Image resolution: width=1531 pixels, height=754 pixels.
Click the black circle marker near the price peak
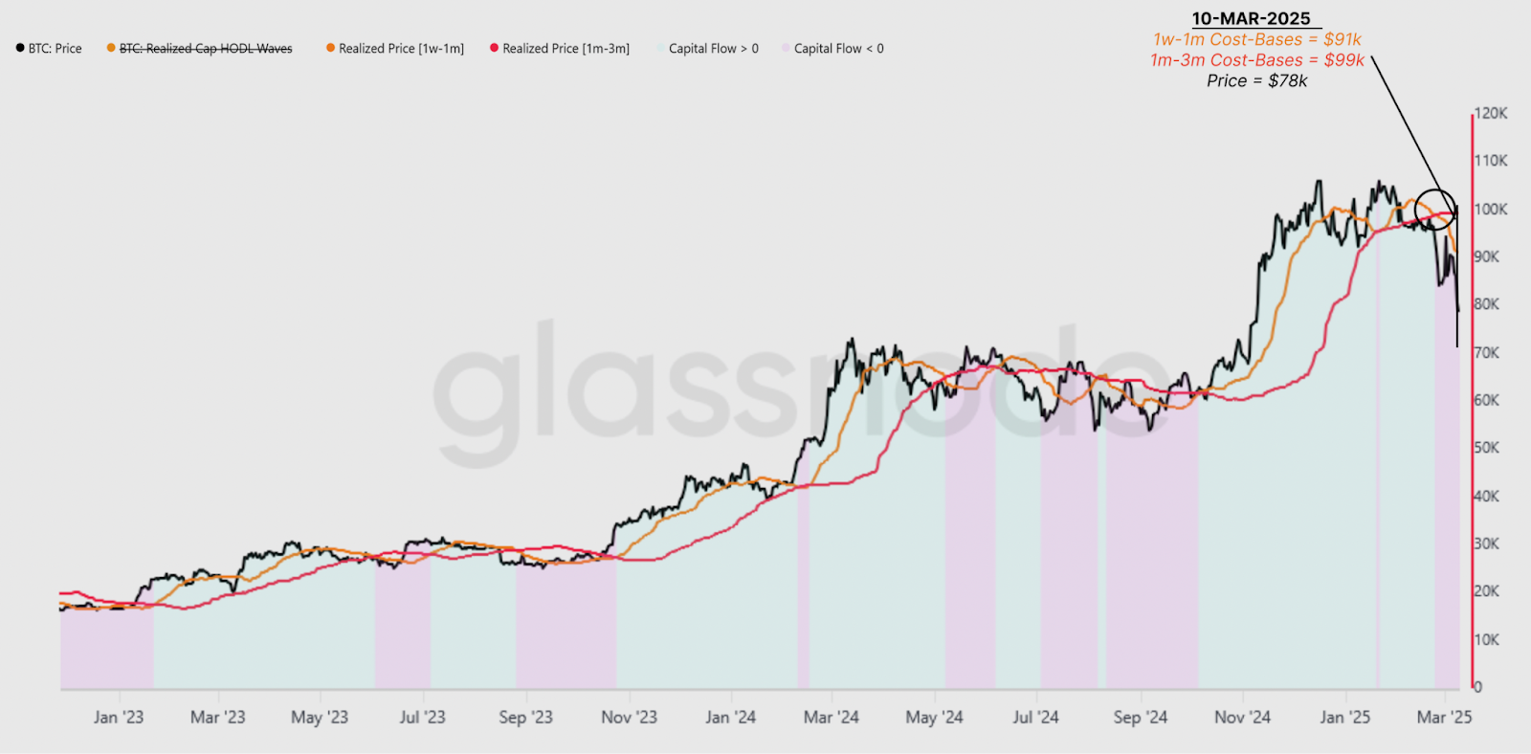[x=1434, y=210]
